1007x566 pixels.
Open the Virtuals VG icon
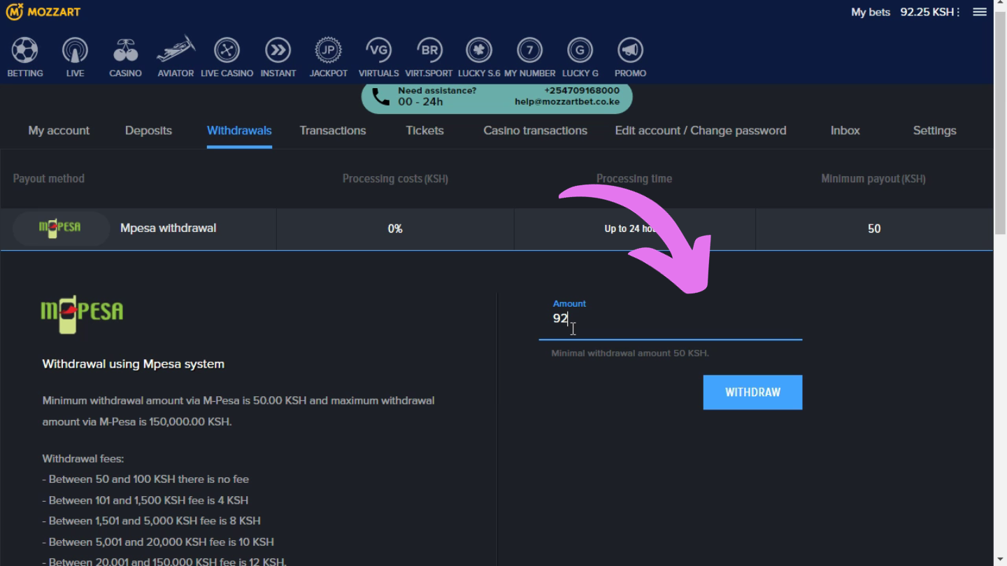378,50
